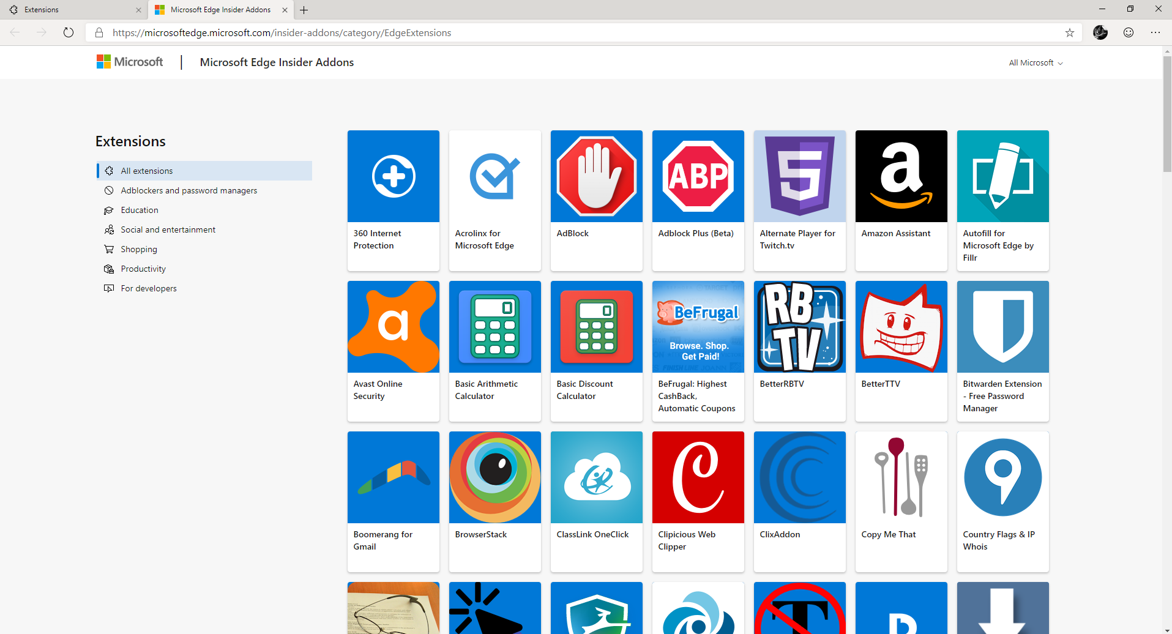The width and height of the screenshot is (1172, 634).
Task: Open the Acrolinx for Microsoft Edge icon
Action: tap(495, 176)
